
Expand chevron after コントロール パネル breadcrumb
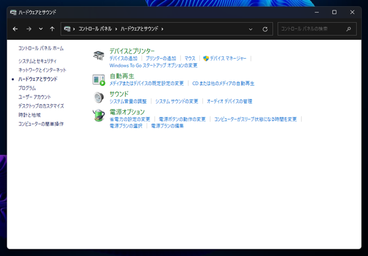(116, 29)
